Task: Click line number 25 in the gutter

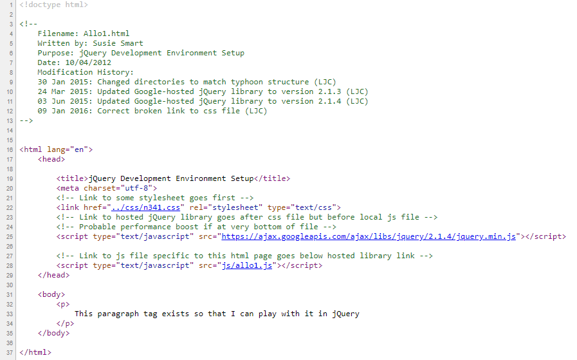Action: (10, 237)
